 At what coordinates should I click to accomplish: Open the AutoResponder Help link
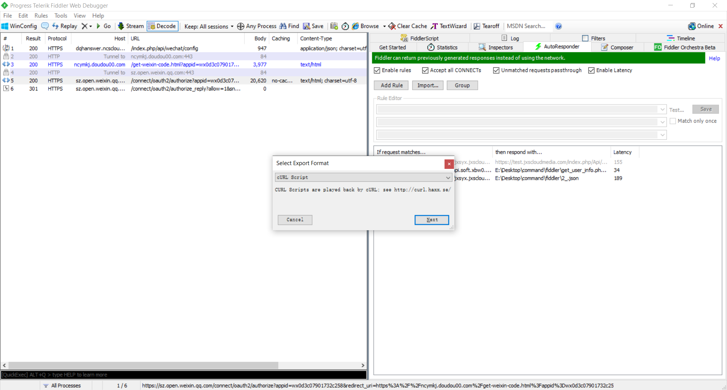(x=715, y=58)
